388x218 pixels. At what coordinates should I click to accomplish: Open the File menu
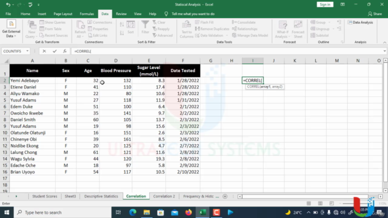pos(8,14)
